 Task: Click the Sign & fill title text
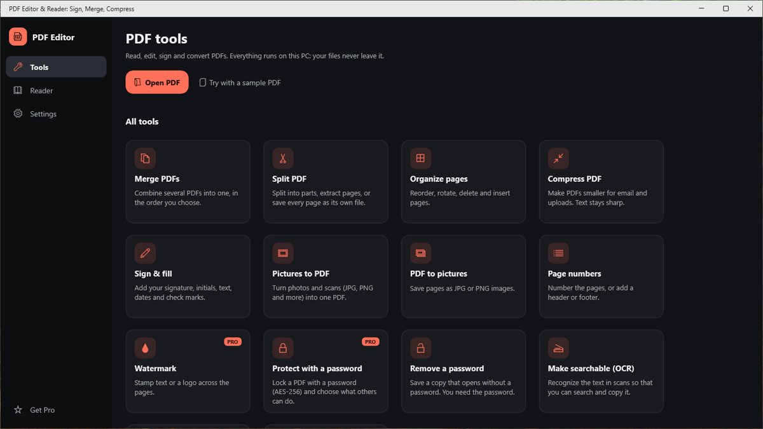point(153,274)
